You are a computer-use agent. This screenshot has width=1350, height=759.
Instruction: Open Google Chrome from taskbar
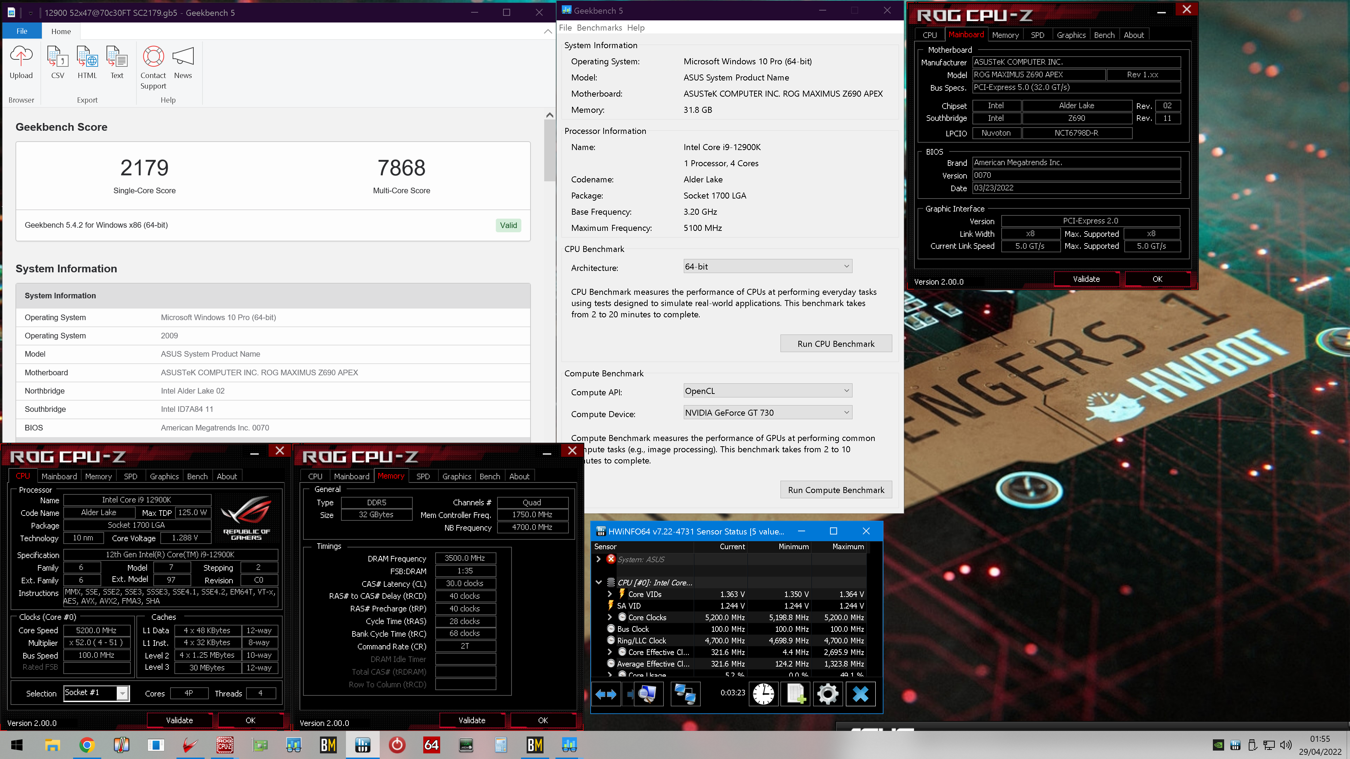click(x=87, y=745)
